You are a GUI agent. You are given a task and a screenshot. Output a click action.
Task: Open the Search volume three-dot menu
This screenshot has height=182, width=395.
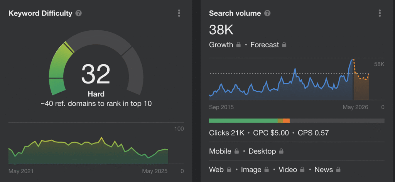[x=380, y=13]
